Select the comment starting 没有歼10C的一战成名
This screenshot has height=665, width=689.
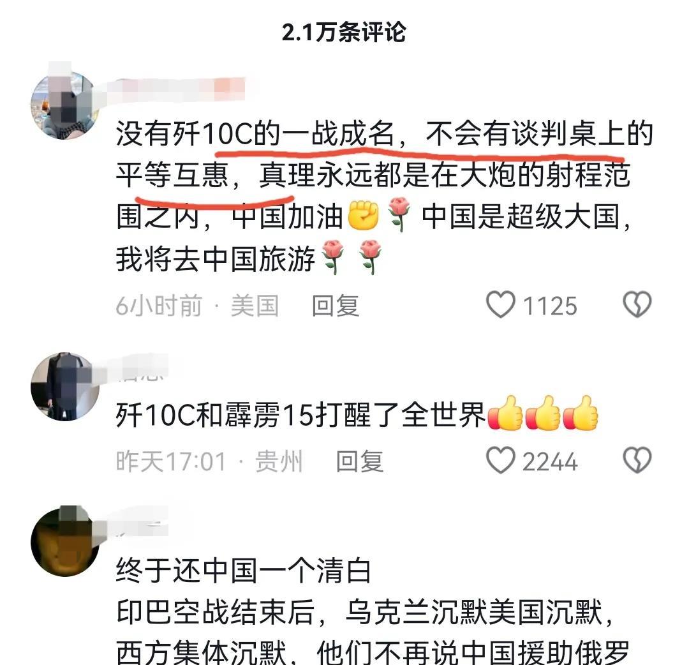[384, 196]
